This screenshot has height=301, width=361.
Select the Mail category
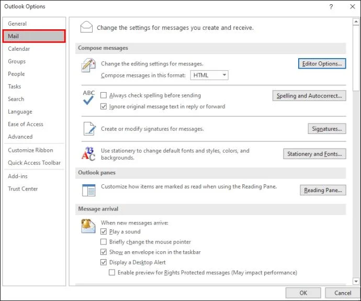pyautogui.click(x=34, y=36)
